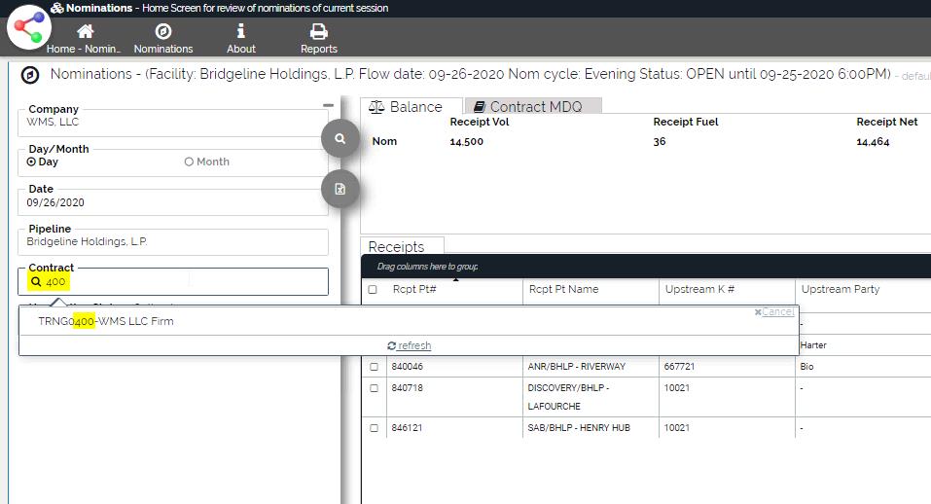
Task: Open the Company WMS, LLC field
Action: pyautogui.click(x=173, y=123)
